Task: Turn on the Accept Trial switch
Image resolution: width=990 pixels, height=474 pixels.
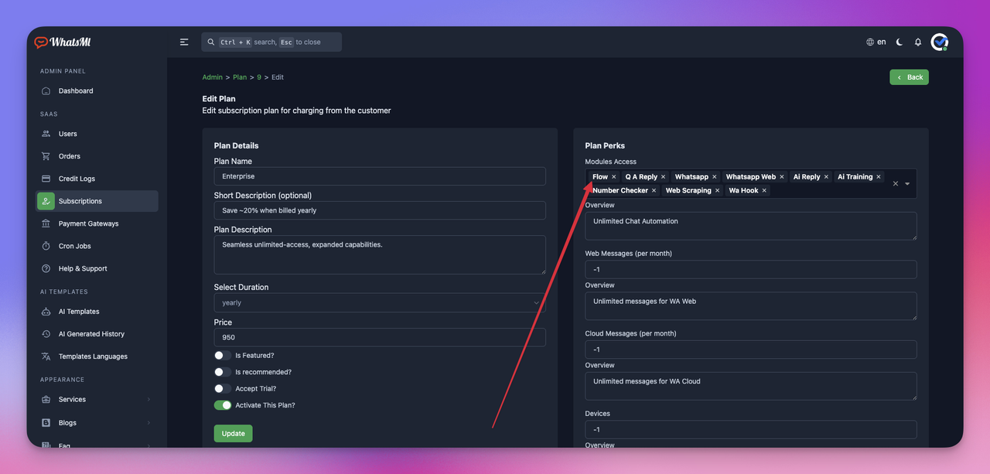Action: click(223, 389)
